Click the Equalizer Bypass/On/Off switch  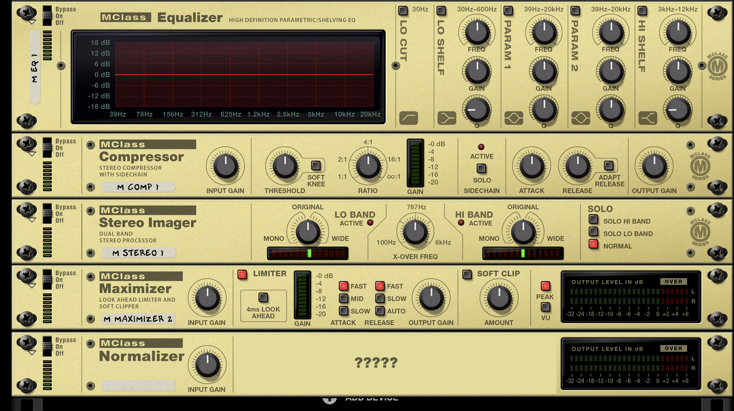coord(47,16)
